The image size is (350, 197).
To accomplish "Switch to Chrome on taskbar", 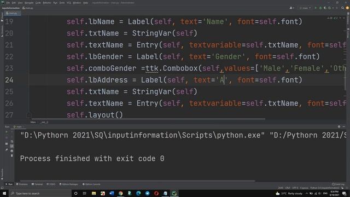I will pos(120,193).
